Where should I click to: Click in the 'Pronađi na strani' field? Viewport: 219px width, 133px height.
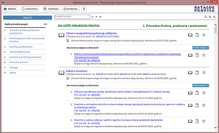72,17
